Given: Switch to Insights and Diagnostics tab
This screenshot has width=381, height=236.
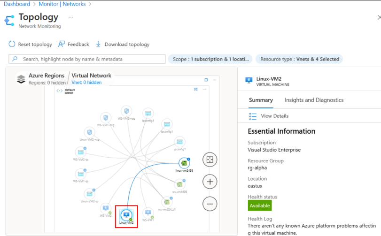Looking at the screenshot, I should point(314,100).
